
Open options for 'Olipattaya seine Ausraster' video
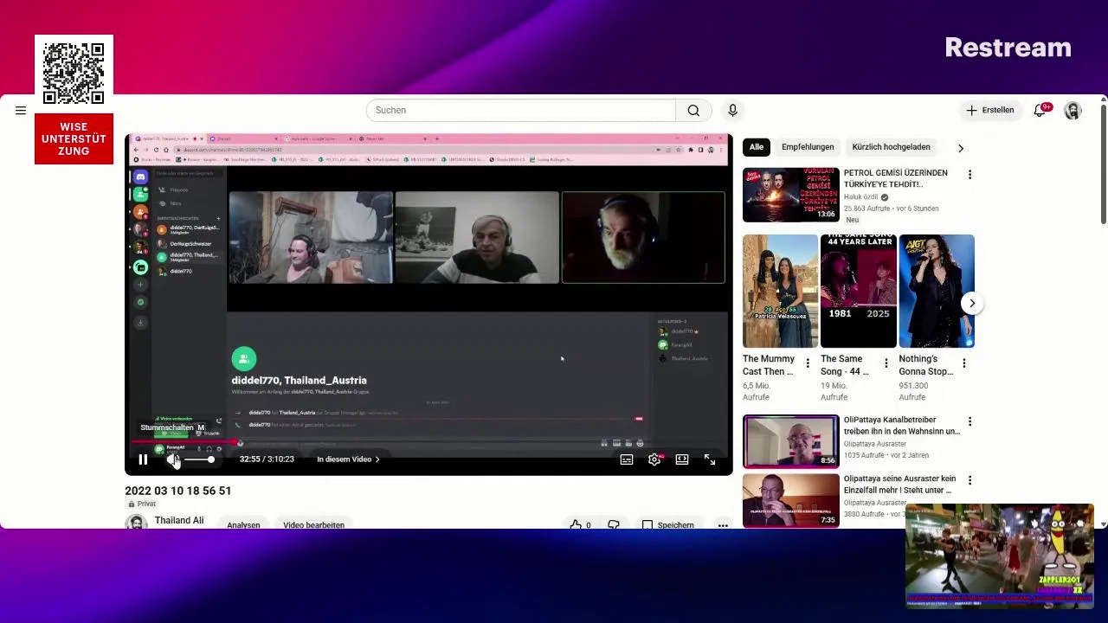[x=969, y=480]
